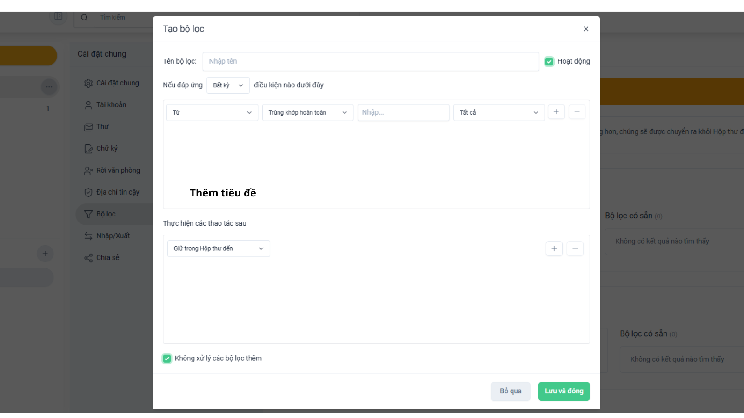Toggle the Hoạt động checkbox
The height and width of the screenshot is (418, 744).
(549, 61)
